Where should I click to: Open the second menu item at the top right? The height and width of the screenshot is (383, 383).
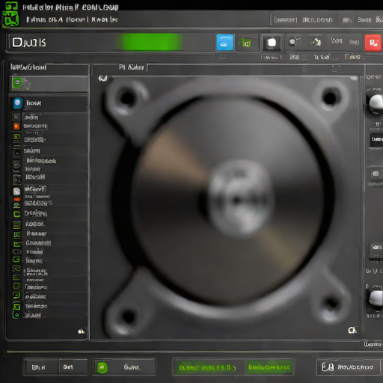point(317,19)
